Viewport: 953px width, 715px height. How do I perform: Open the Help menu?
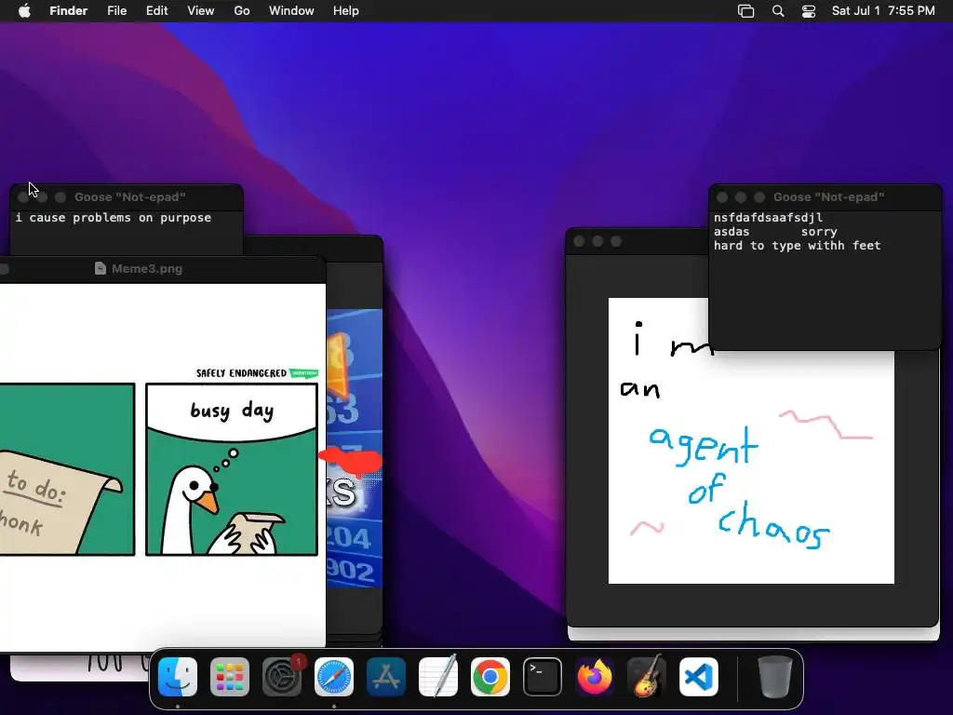[x=346, y=11]
